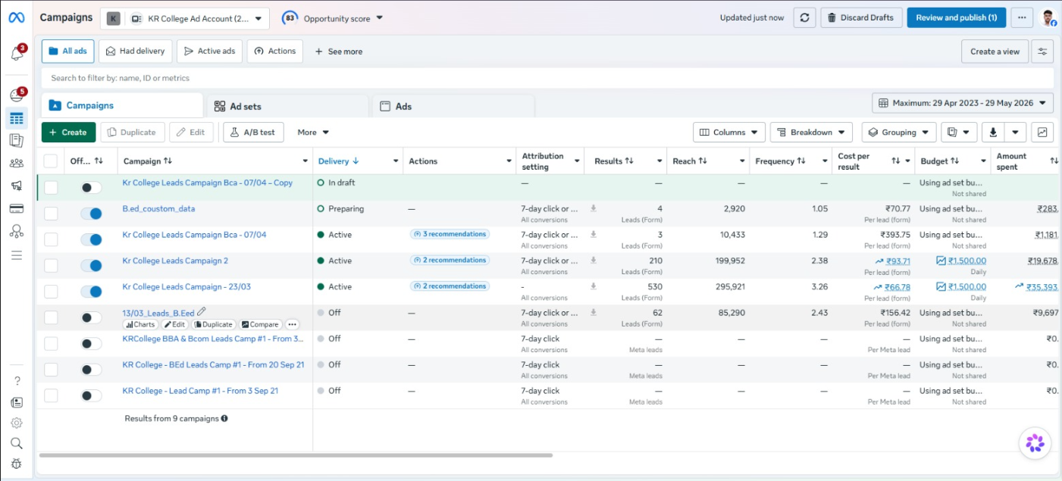Open the news feed icon above settings
This screenshot has width=1062, height=481.
tap(17, 402)
